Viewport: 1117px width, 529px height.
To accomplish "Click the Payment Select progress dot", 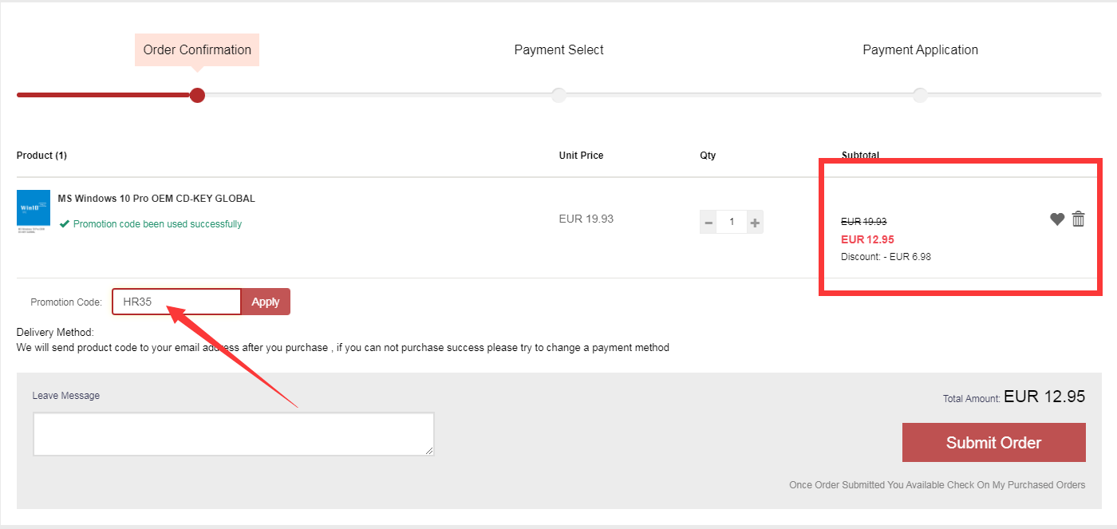I will [x=558, y=95].
